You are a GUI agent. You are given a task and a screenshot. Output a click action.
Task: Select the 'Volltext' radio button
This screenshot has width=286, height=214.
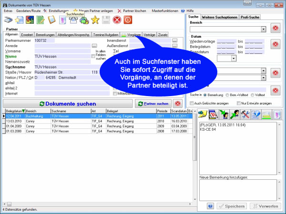click(x=253, y=95)
